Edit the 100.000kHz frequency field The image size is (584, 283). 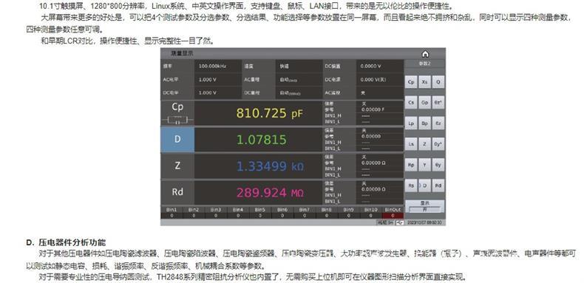(217, 67)
